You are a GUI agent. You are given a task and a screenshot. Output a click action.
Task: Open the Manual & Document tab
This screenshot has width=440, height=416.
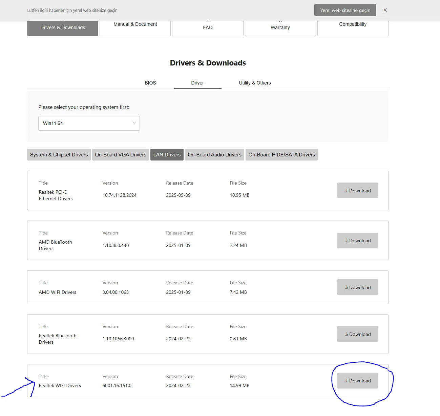click(135, 28)
